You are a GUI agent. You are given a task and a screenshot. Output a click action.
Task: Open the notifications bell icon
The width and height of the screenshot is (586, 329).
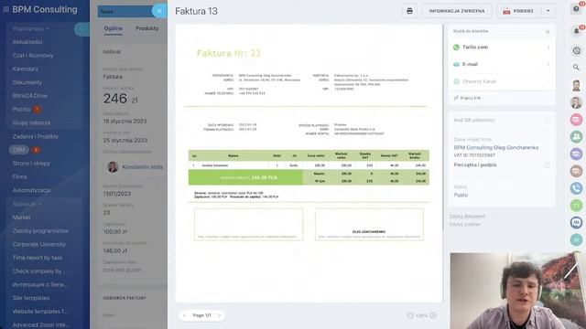click(x=576, y=31)
